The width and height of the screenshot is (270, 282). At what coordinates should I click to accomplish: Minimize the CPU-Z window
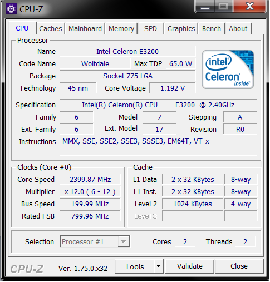(x=205, y=7)
